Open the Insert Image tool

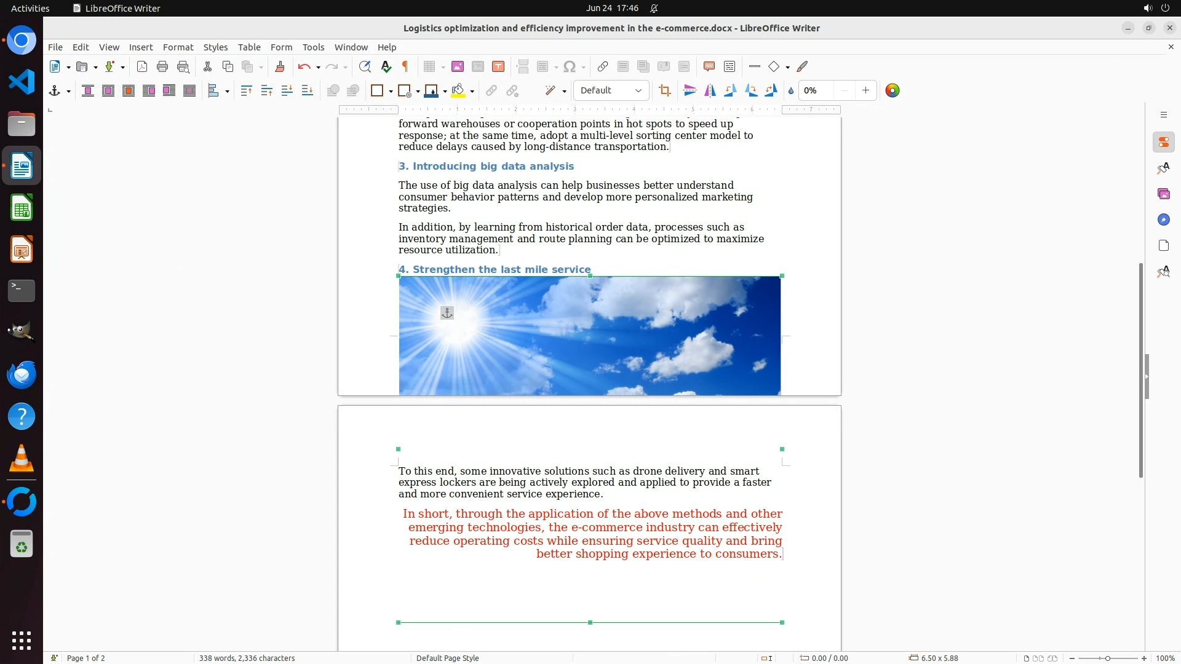[458, 66]
